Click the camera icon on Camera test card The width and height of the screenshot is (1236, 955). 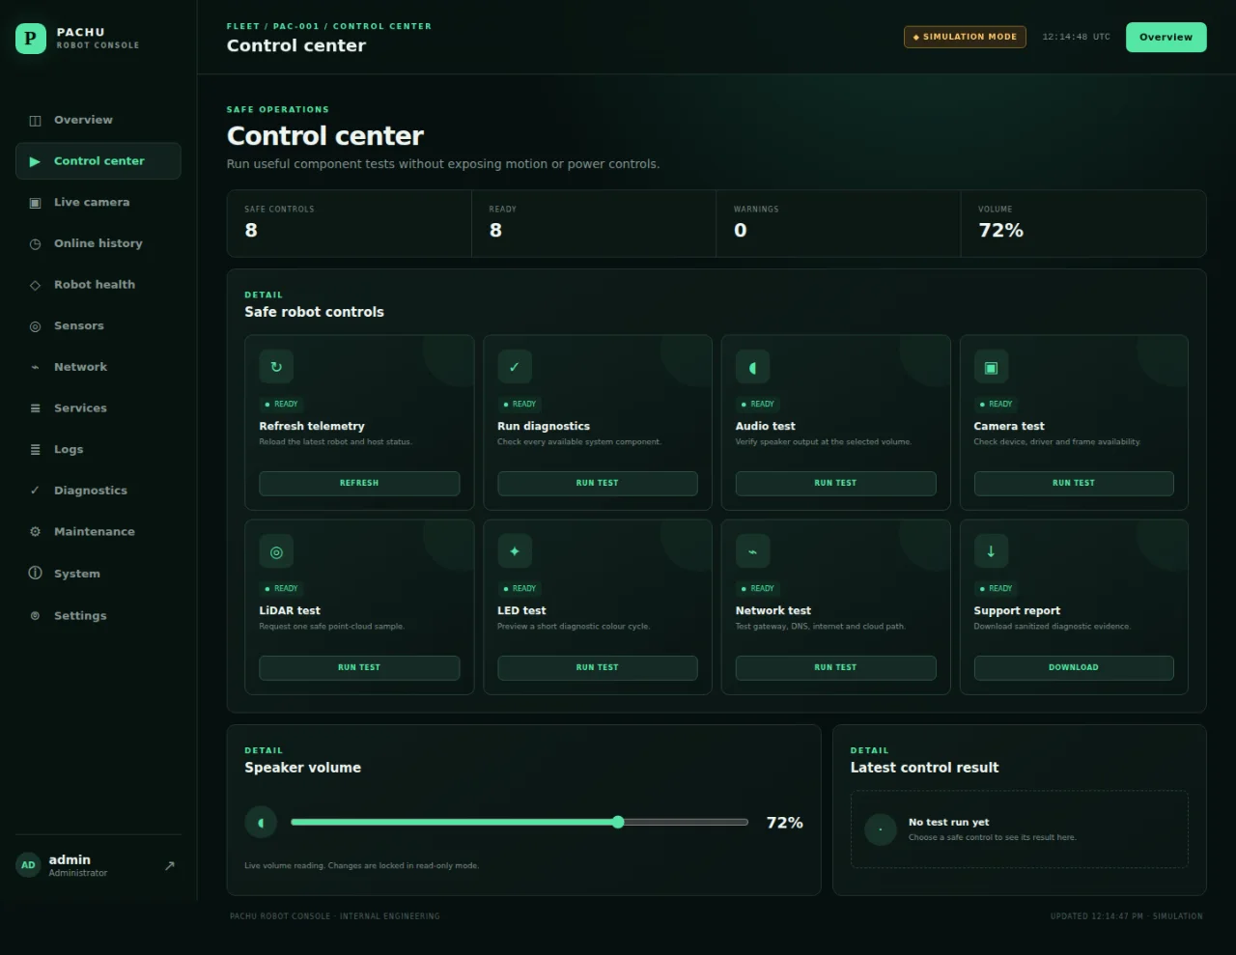tap(991, 367)
